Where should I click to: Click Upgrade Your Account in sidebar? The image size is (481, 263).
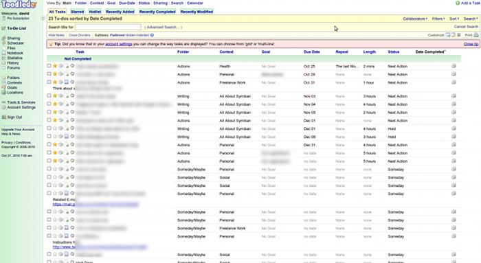[18, 130]
